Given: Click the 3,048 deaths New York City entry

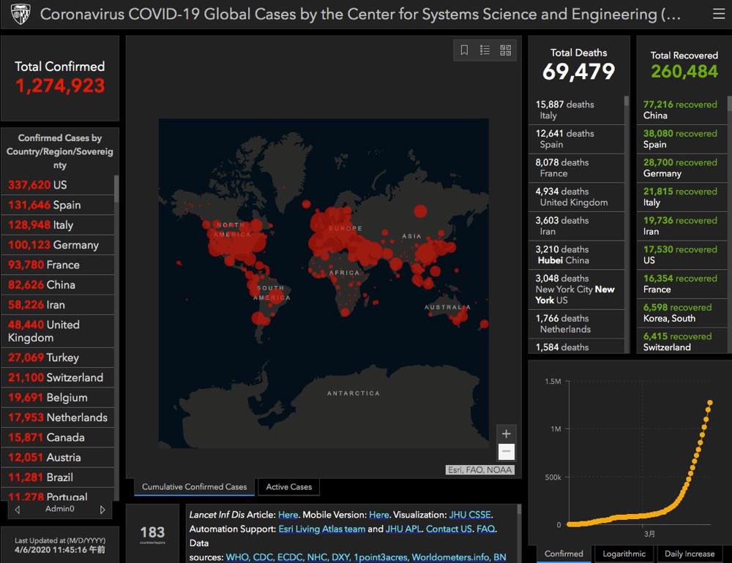Looking at the screenshot, I should pyautogui.click(x=577, y=290).
